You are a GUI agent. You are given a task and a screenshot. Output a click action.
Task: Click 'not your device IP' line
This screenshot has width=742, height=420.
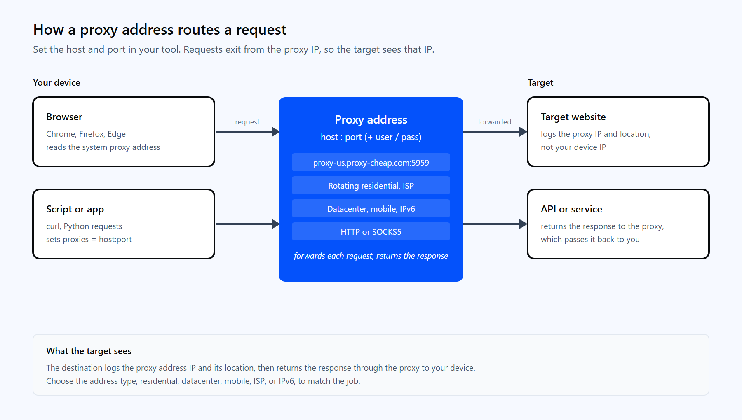[x=573, y=147]
